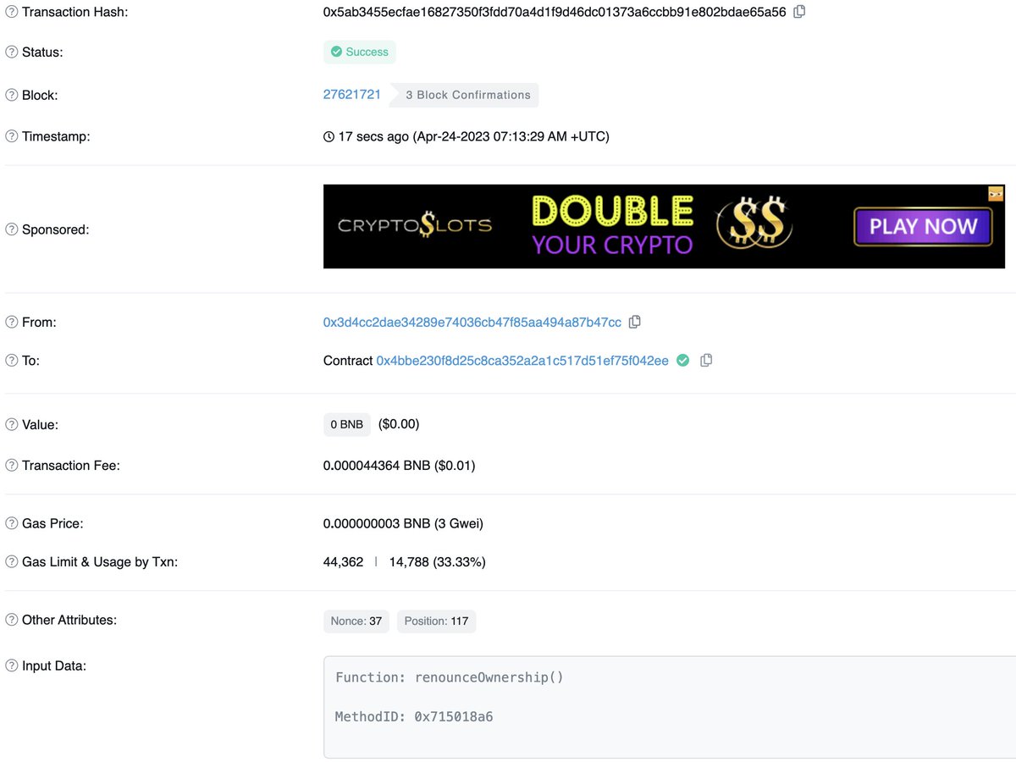
Task: Click the Success status badge
Action: coord(359,52)
